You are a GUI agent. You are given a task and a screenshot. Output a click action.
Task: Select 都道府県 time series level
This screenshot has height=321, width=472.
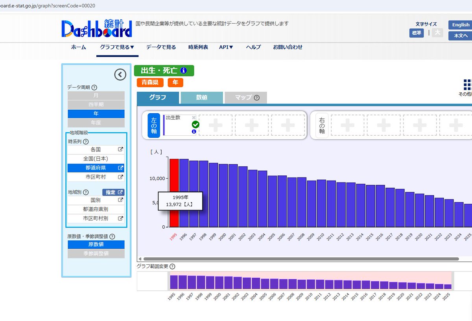[96, 168]
